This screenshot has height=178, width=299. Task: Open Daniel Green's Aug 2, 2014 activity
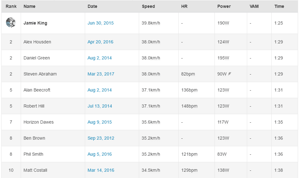pyautogui.click(x=100, y=58)
